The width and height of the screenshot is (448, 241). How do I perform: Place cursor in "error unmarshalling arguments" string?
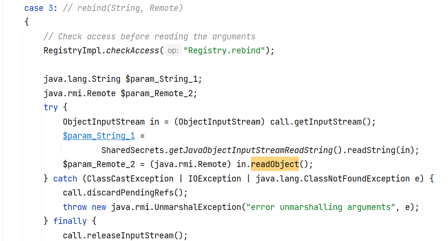(319, 207)
